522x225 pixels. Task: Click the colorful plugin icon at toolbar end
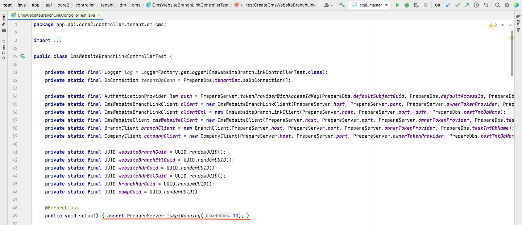[x=516, y=5]
